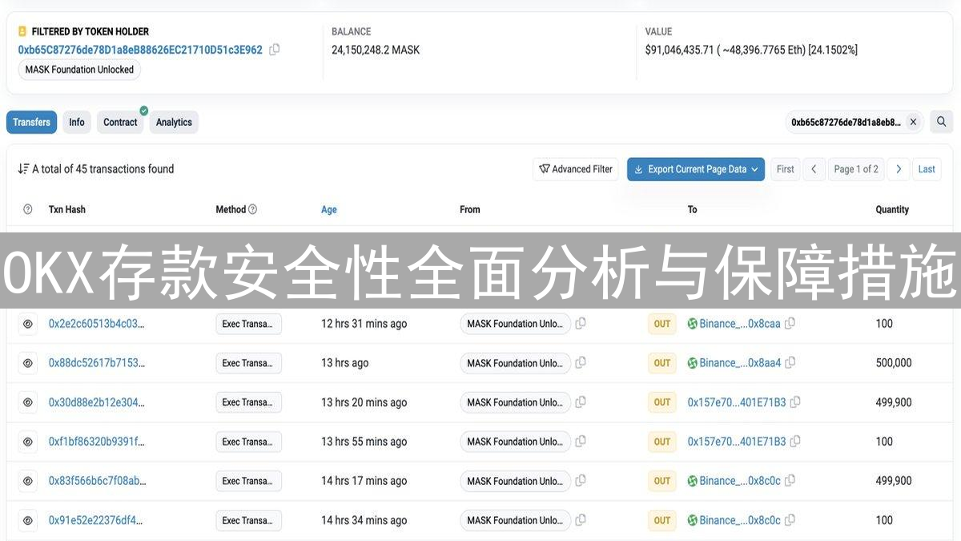Image resolution: width=961 pixels, height=541 pixels.
Task: Open transaction 0x83f566b6c7f08ab
Action: pos(97,481)
